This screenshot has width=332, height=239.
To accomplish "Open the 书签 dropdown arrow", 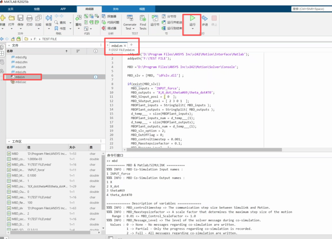I will (70, 29).
